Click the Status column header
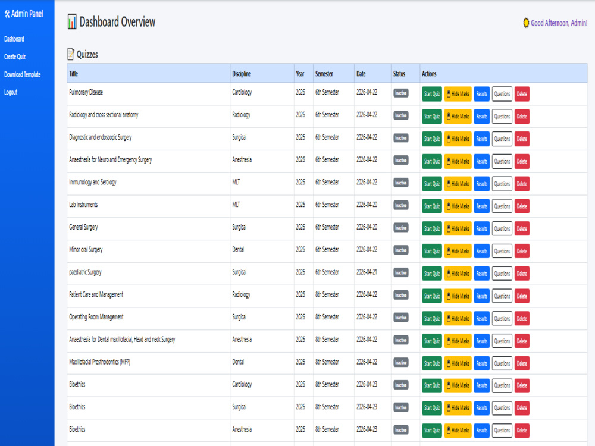595x446 pixels. [405, 74]
